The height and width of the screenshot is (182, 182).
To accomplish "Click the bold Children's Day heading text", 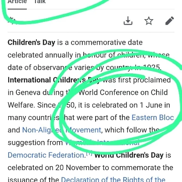I will (x=31, y=42).
